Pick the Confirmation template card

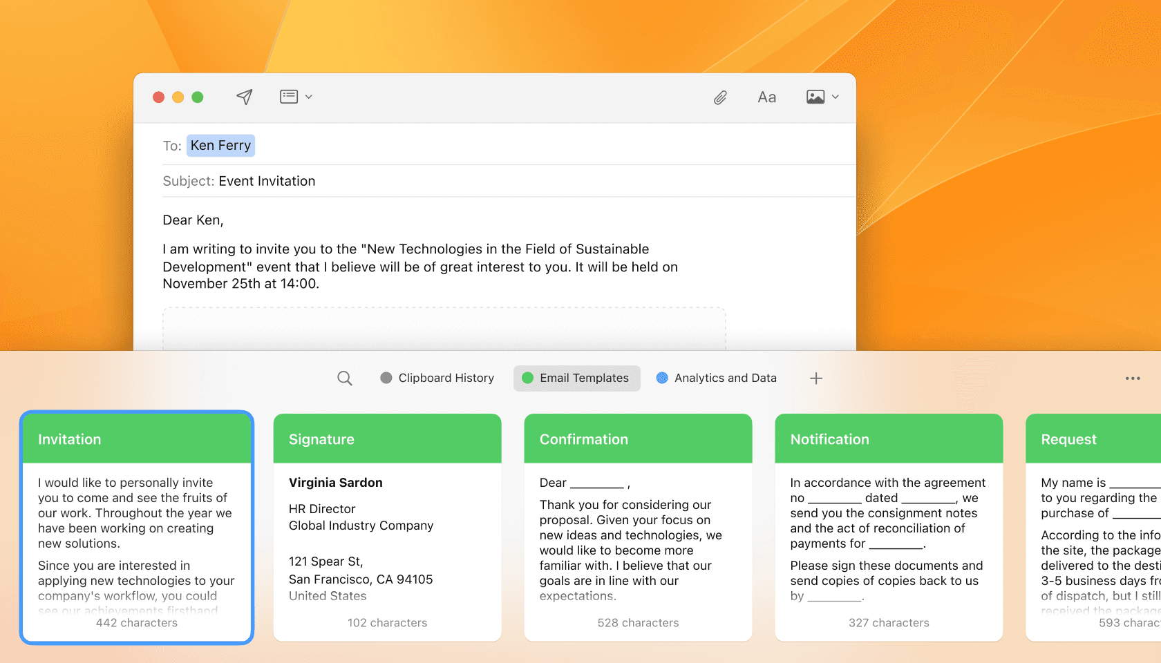(x=638, y=528)
